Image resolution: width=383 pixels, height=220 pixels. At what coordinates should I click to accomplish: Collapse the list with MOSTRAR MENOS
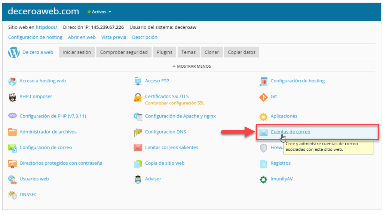click(x=191, y=66)
